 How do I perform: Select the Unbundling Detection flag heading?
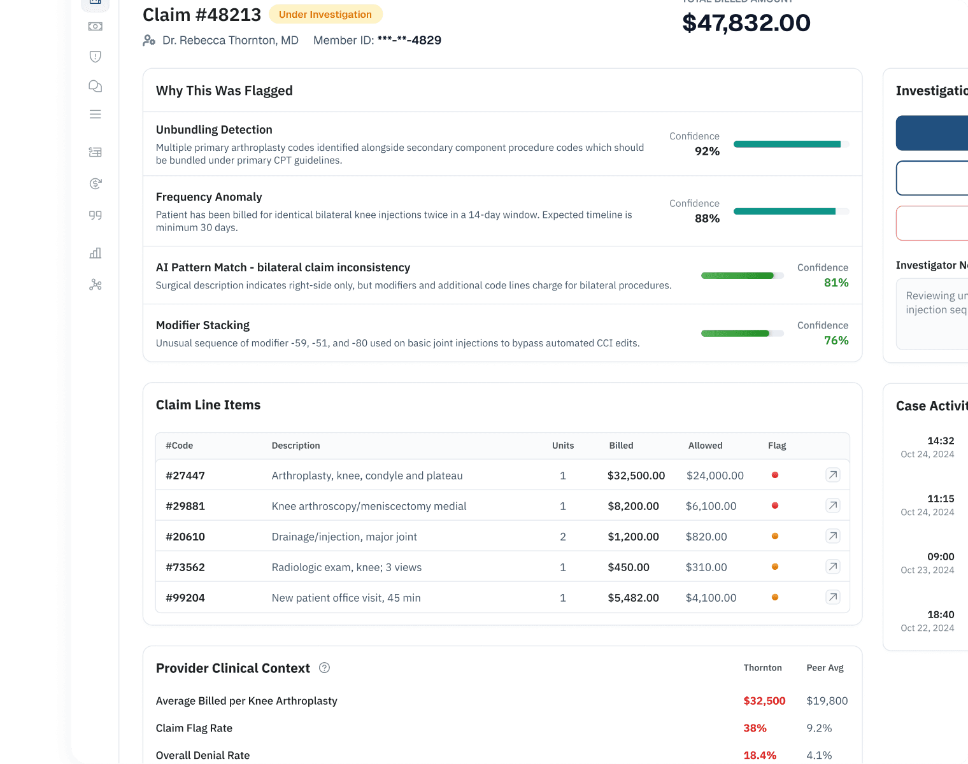[214, 130]
